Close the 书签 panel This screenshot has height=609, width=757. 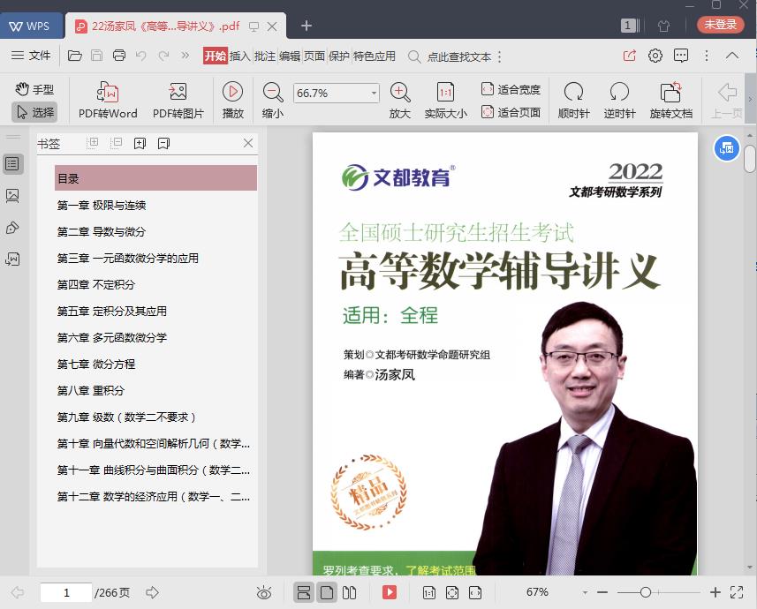click(248, 143)
